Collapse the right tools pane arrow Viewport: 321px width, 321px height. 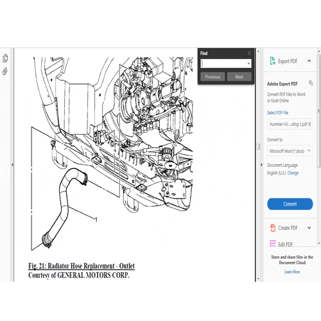coord(261,165)
